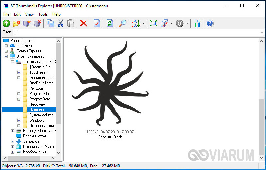
Task: Disconnect the network drive
Action: (38, 23)
